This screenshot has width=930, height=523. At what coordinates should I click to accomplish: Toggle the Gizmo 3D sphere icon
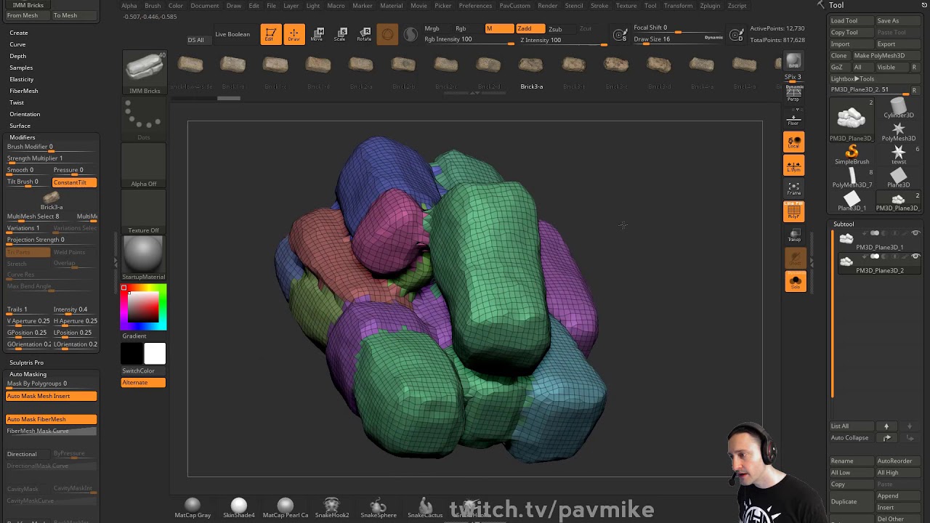(387, 34)
